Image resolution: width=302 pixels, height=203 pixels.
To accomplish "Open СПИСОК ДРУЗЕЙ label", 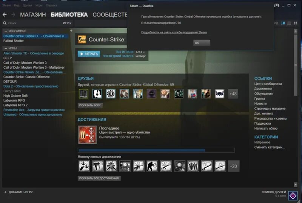I will (x=274, y=192).
